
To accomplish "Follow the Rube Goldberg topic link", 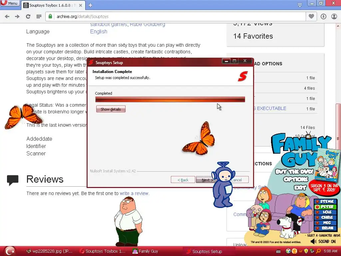I will point(147,24).
